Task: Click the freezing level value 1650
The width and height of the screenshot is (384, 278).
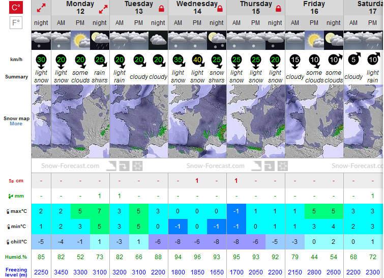Action: 217,272
